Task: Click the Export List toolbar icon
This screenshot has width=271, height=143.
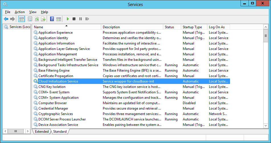Action: pyautogui.click(x=43, y=19)
